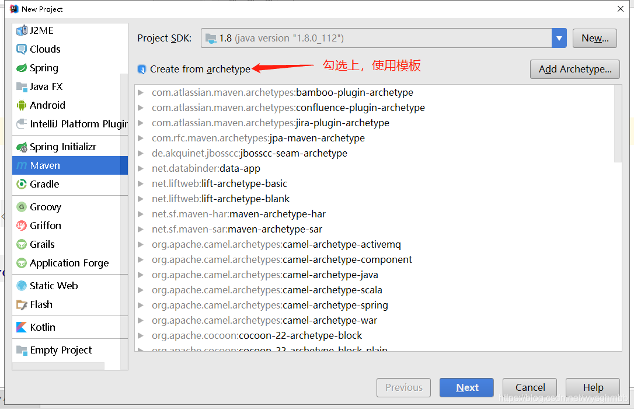The height and width of the screenshot is (409, 634).
Task: Select the Kotlin project type
Action: 70,327
